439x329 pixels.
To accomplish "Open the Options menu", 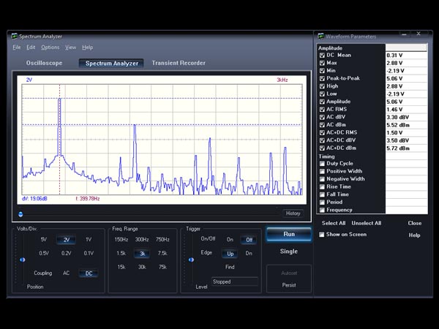I will coord(50,48).
